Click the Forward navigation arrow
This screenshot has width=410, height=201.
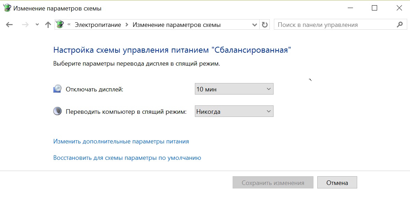pos(25,25)
